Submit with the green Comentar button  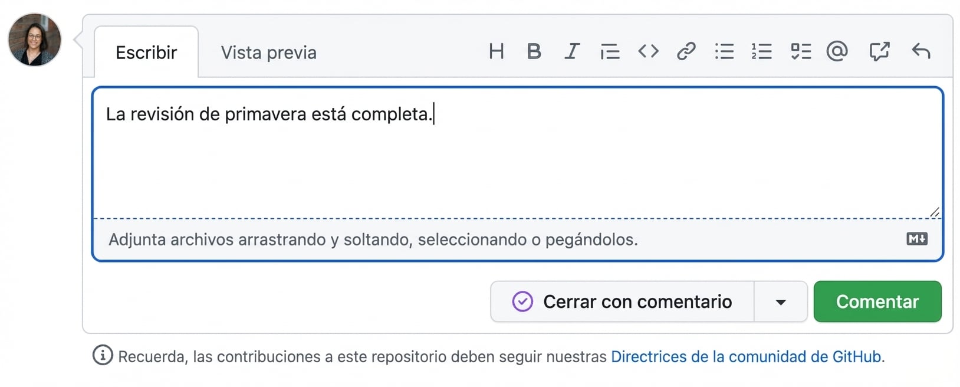(x=877, y=301)
